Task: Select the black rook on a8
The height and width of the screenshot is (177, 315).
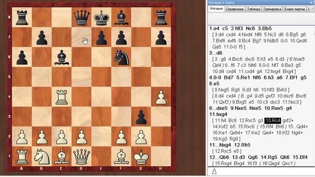Action: pyautogui.click(x=22, y=18)
